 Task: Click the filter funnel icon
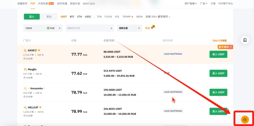[x=152, y=28]
